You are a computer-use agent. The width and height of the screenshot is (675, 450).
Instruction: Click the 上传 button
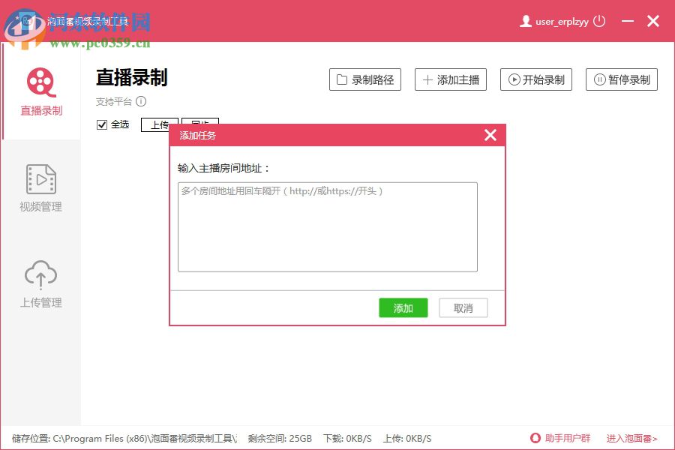coord(160,124)
